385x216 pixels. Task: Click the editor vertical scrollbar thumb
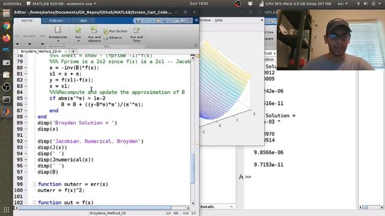pyautogui.click(x=192, y=168)
